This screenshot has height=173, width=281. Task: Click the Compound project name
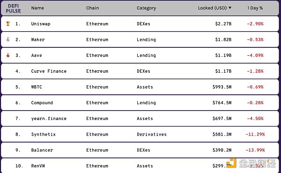pyautogui.click(x=42, y=103)
